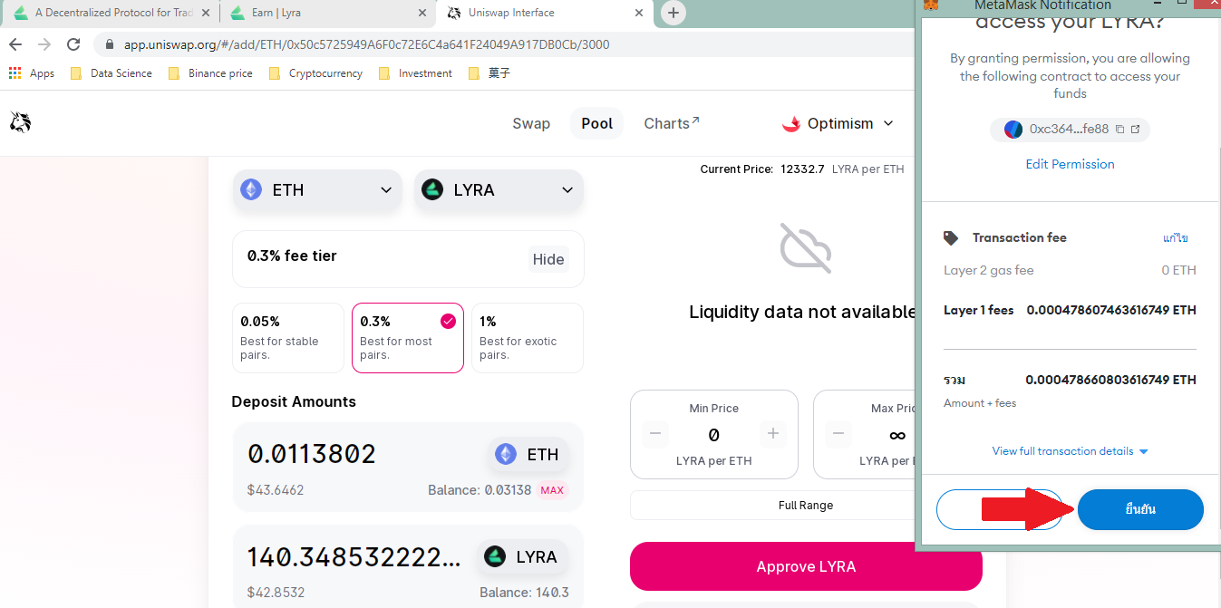Screen dimensions: 1221x608
Task: Click the Approve LYRA button
Action: [x=806, y=566]
